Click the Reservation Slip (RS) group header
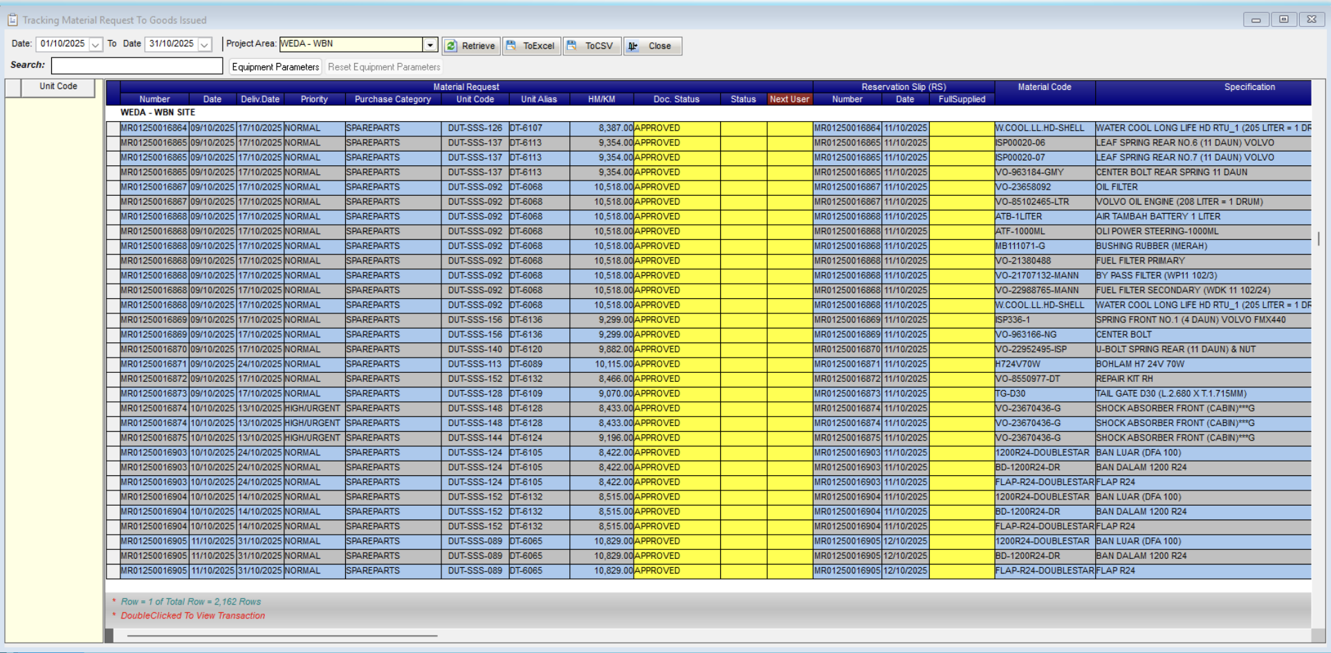The width and height of the screenshot is (1331, 653). (x=903, y=87)
